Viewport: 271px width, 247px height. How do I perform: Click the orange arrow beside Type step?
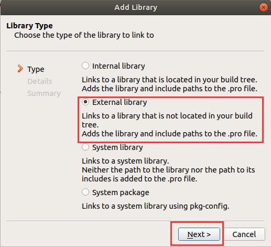point(20,69)
